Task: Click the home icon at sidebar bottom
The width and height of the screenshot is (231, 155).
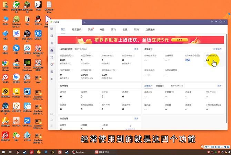Action: (52, 120)
